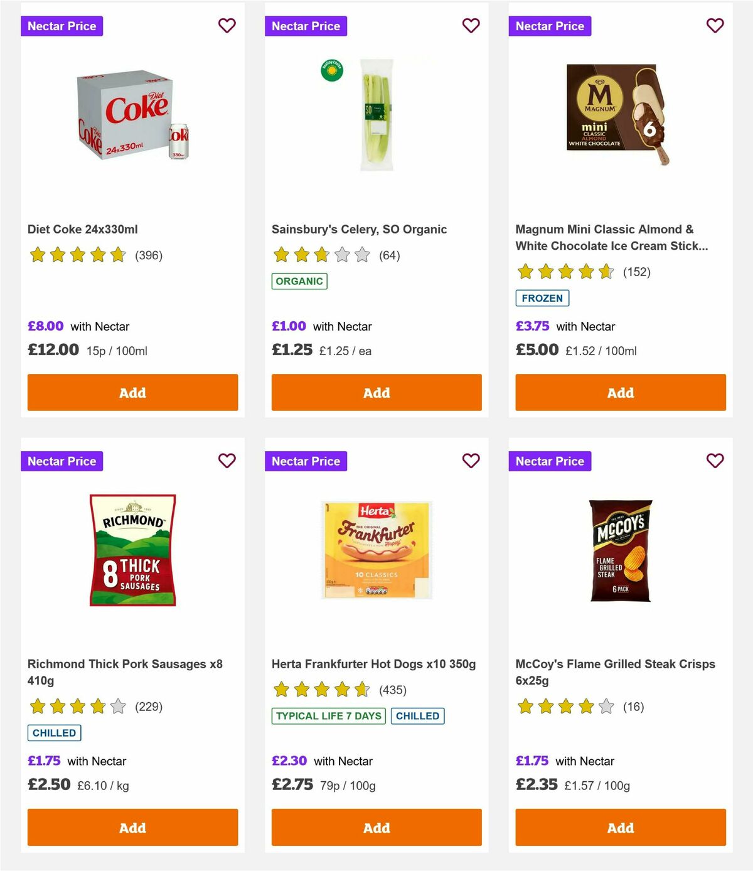Select the ORGANIC tag on the celery
This screenshot has height=871, width=753.
pyautogui.click(x=299, y=282)
